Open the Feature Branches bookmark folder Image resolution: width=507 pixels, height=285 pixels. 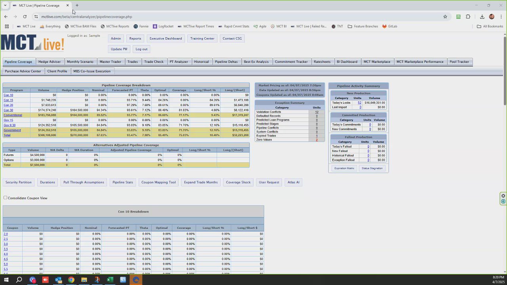tap(363, 27)
